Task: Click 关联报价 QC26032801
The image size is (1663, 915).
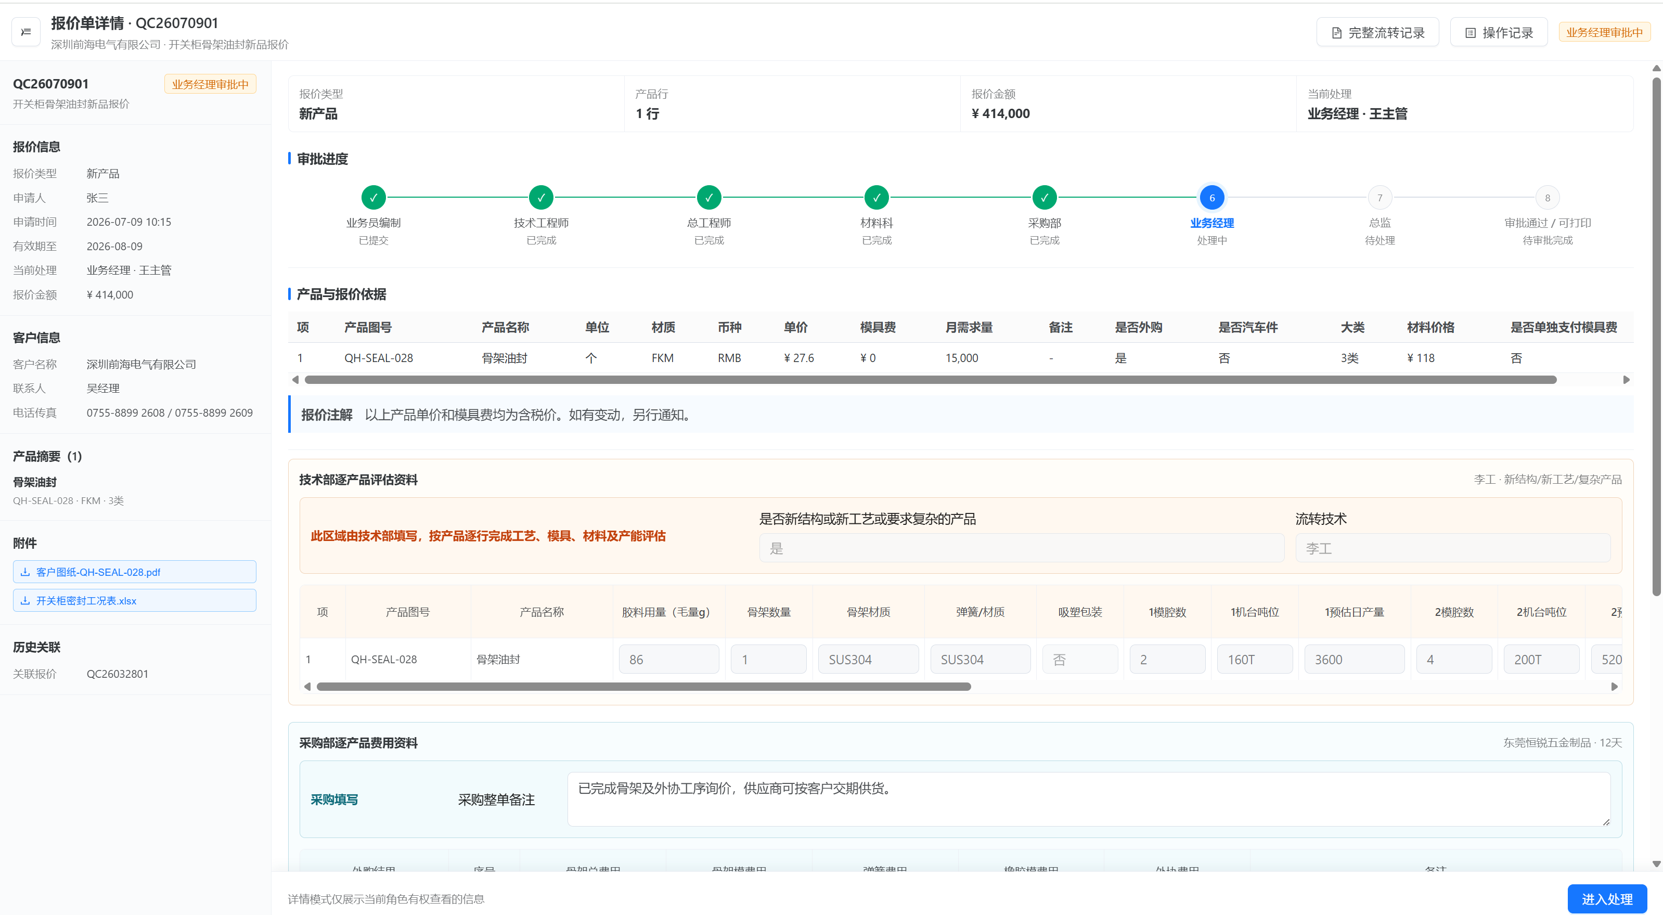Action: 118,674
